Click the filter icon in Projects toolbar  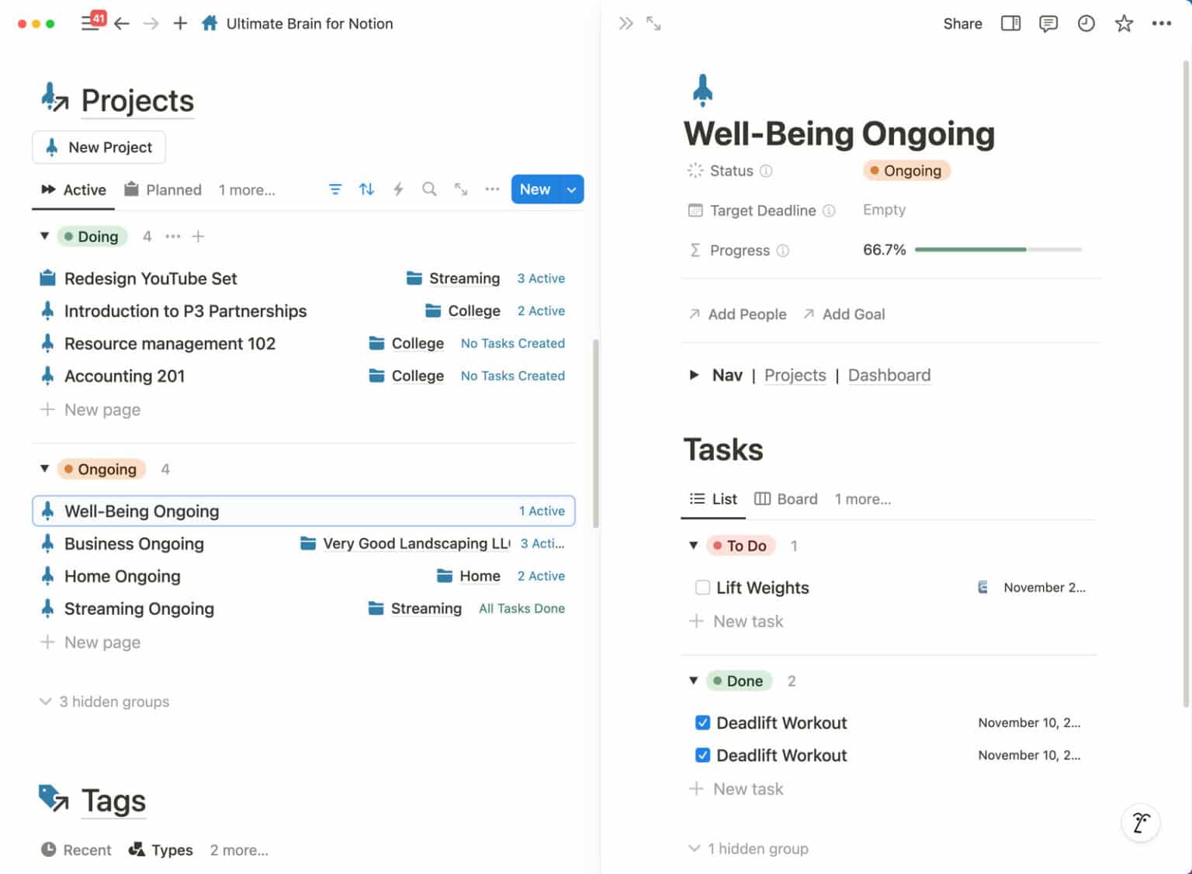click(335, 189)
